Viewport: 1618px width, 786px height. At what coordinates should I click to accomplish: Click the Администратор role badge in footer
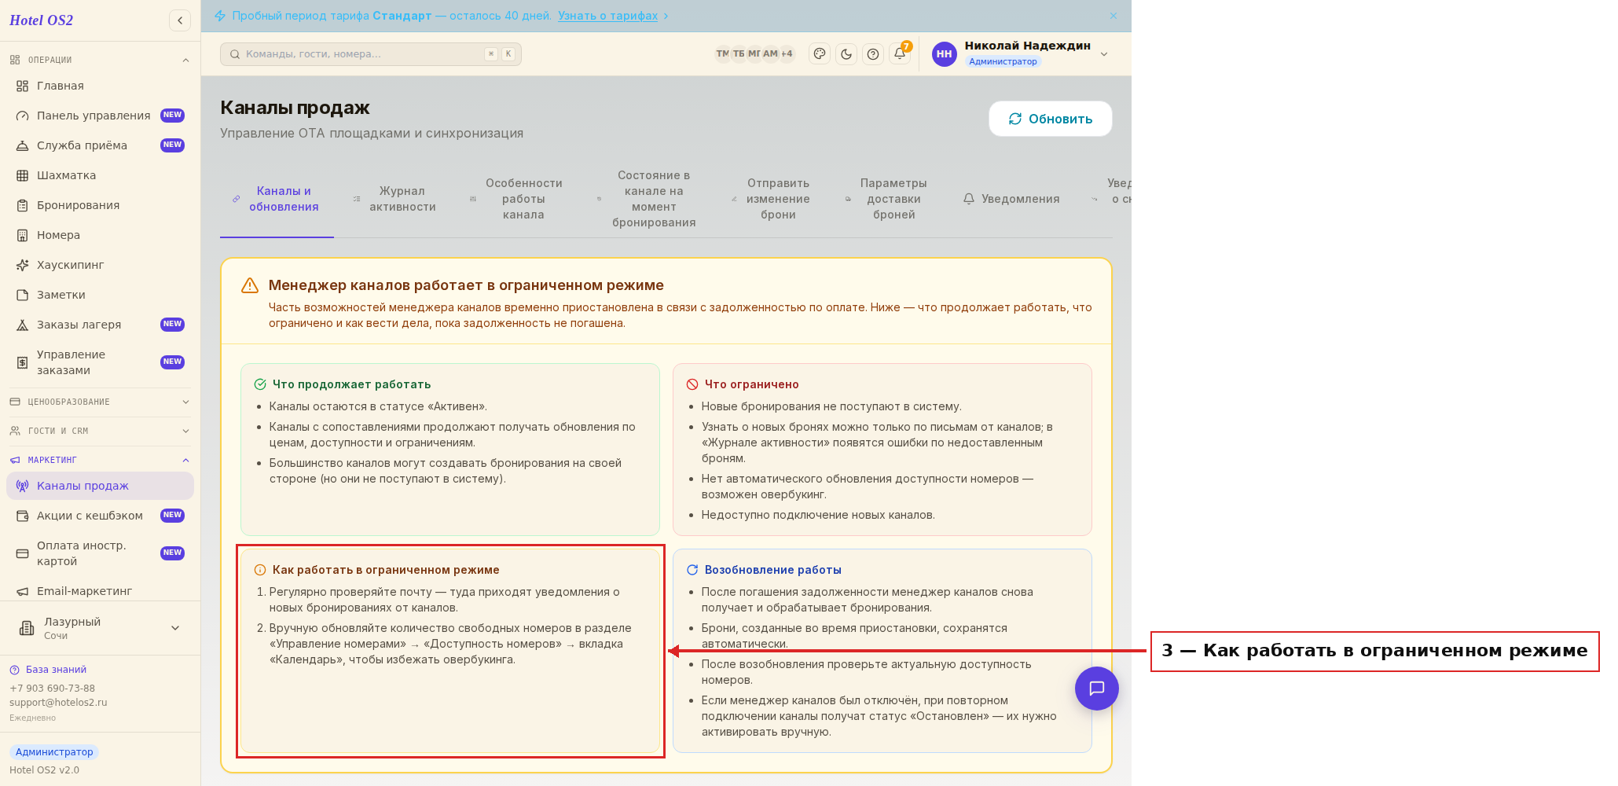pyautogui.click(x=54, y=752)
